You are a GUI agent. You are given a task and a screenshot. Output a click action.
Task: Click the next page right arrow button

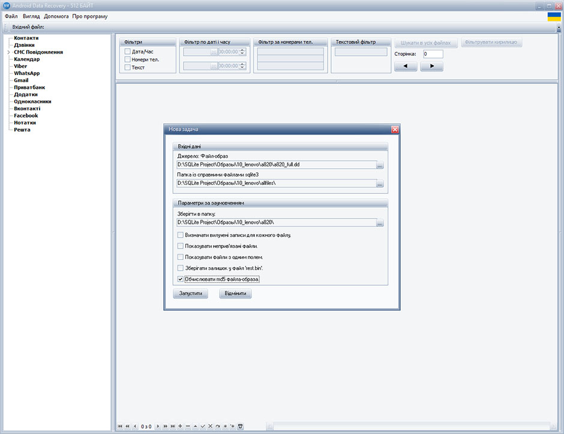click(431, 67)
